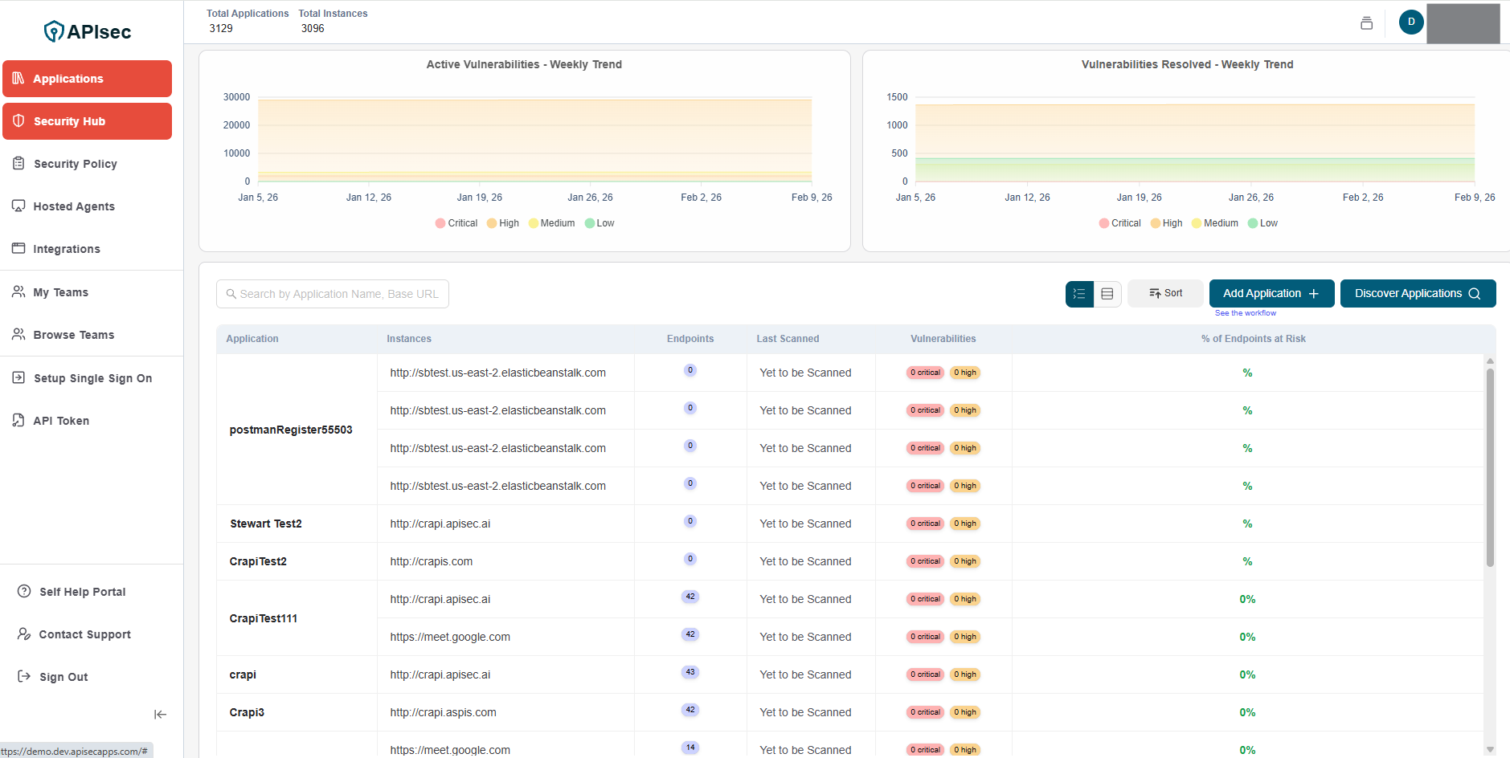Image resolution: width=1510 pixels, height=758 pixels.
Task: Click the APIsec shield logo
Action: pyautogui.click(x=54, y=31)
